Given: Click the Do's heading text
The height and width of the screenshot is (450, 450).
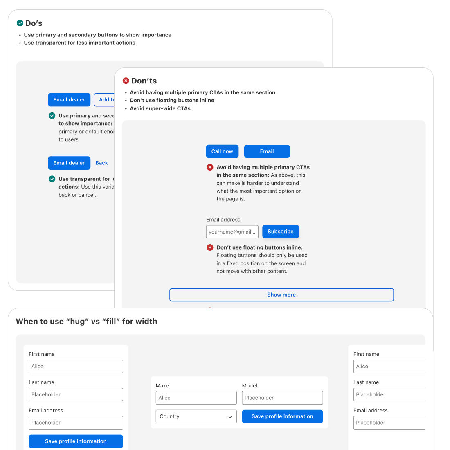Looking at the screenshot, I should (34, 23).
